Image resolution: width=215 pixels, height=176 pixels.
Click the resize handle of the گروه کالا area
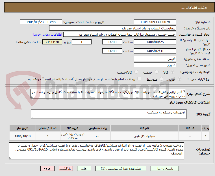(32, 117)
